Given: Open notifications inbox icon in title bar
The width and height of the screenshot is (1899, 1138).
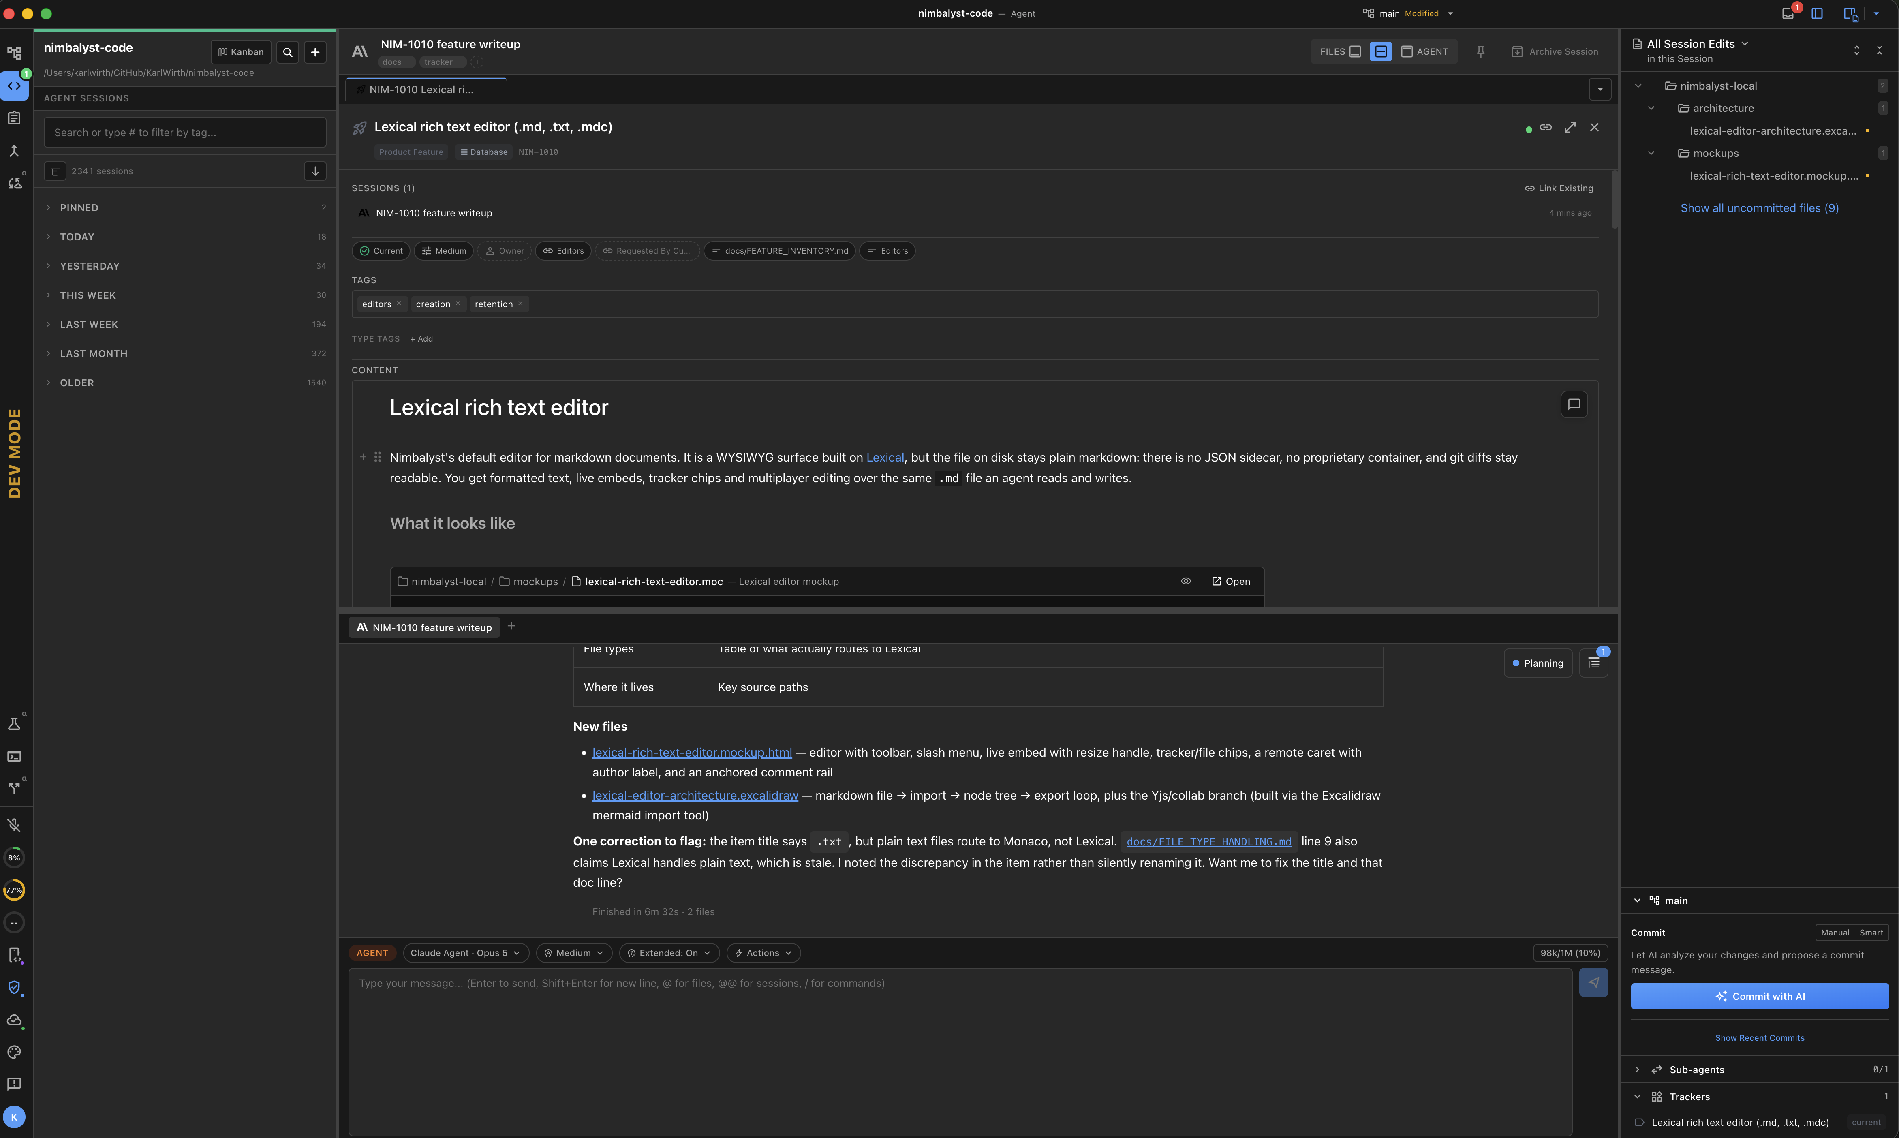Looking at the screenshot, I should [1788, 13].
